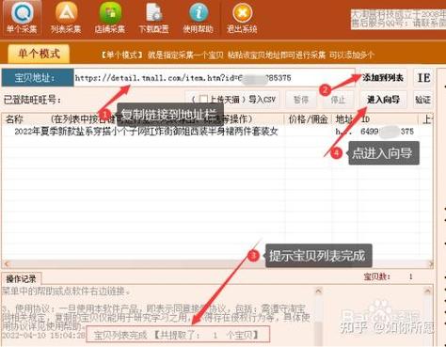The height and width of the screenshot is (347, 446).
Task: Click the IE button
Action: [x=423, y=77]
